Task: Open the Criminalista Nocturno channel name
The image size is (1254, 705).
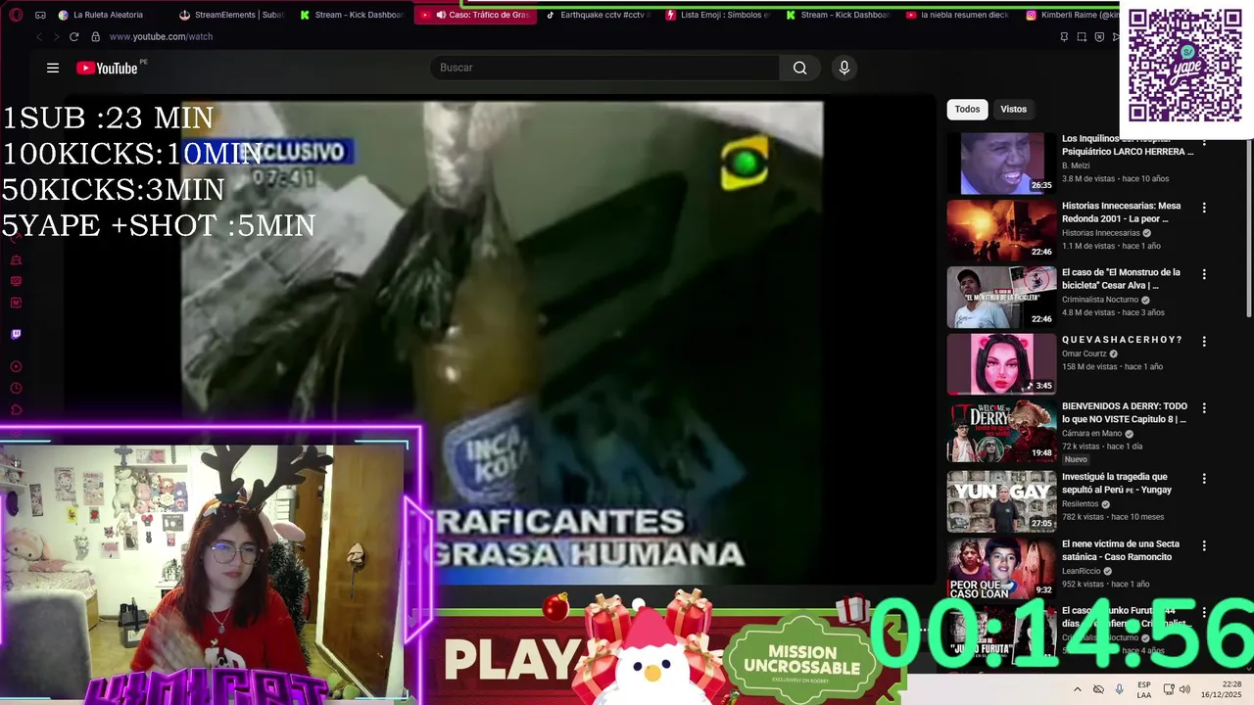Action: pos(1100,300)
